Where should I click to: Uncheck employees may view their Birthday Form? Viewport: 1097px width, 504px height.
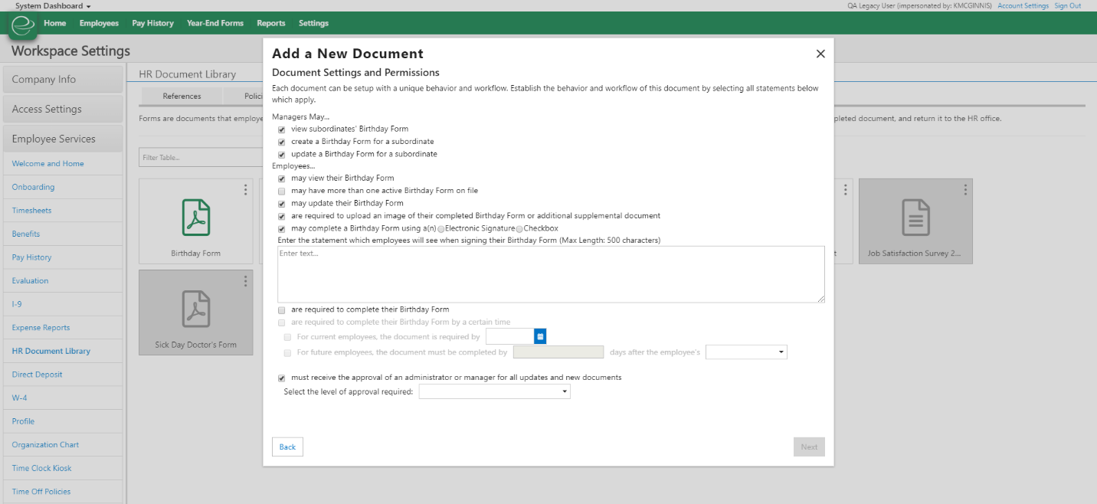[x=282, y=178]
